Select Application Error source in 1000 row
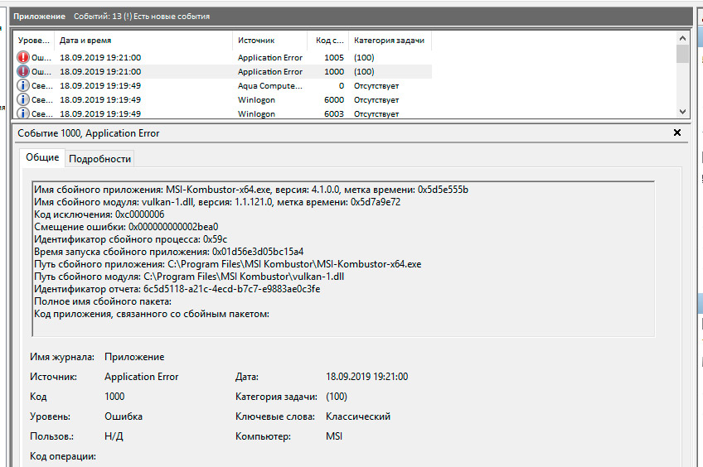 [x=270, y=72]
